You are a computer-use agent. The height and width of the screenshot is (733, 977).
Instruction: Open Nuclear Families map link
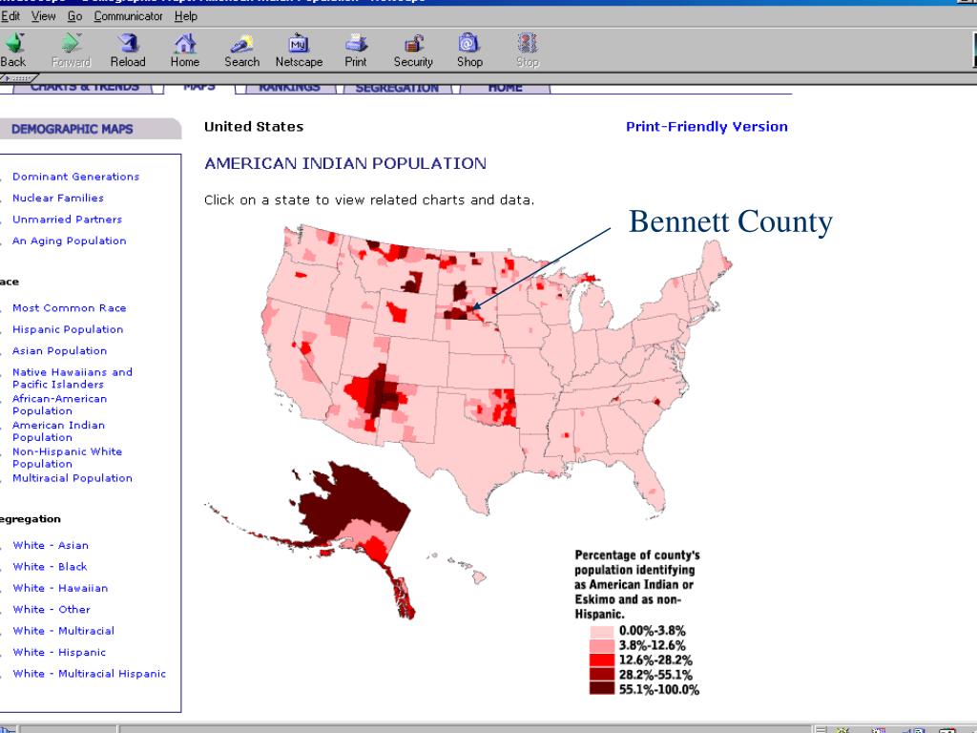[x=58, y=198]
